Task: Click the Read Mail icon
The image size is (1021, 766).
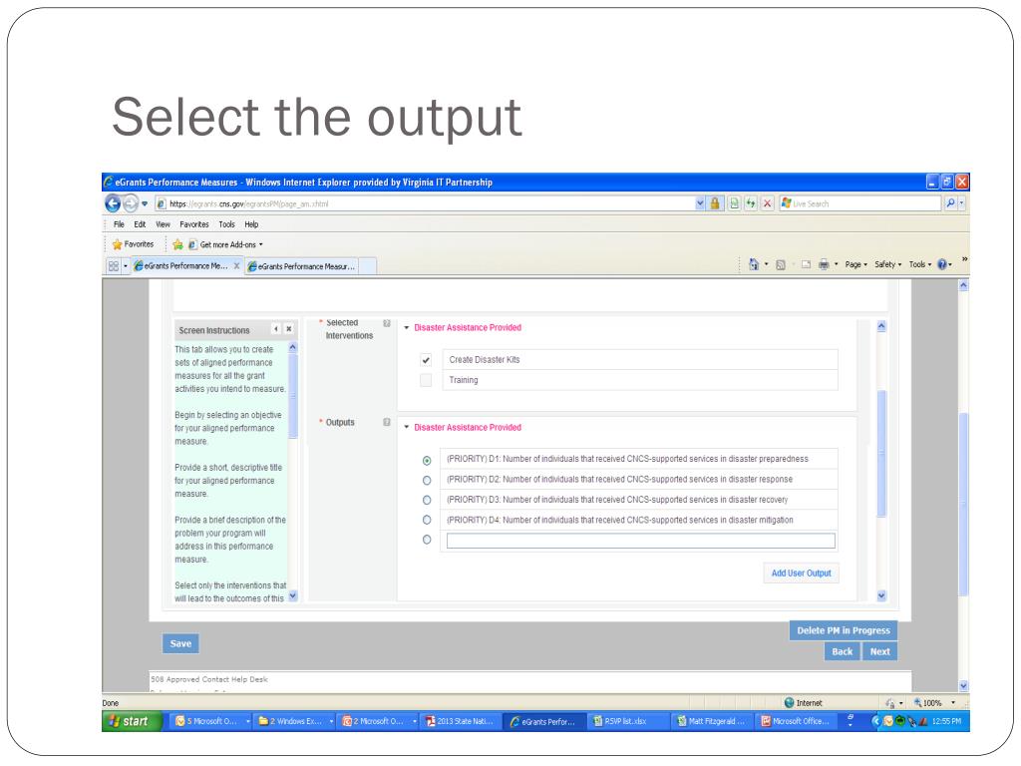Action: point(806,264)
